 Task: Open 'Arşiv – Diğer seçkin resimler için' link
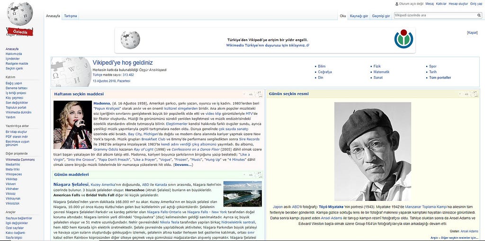[454, 238]
